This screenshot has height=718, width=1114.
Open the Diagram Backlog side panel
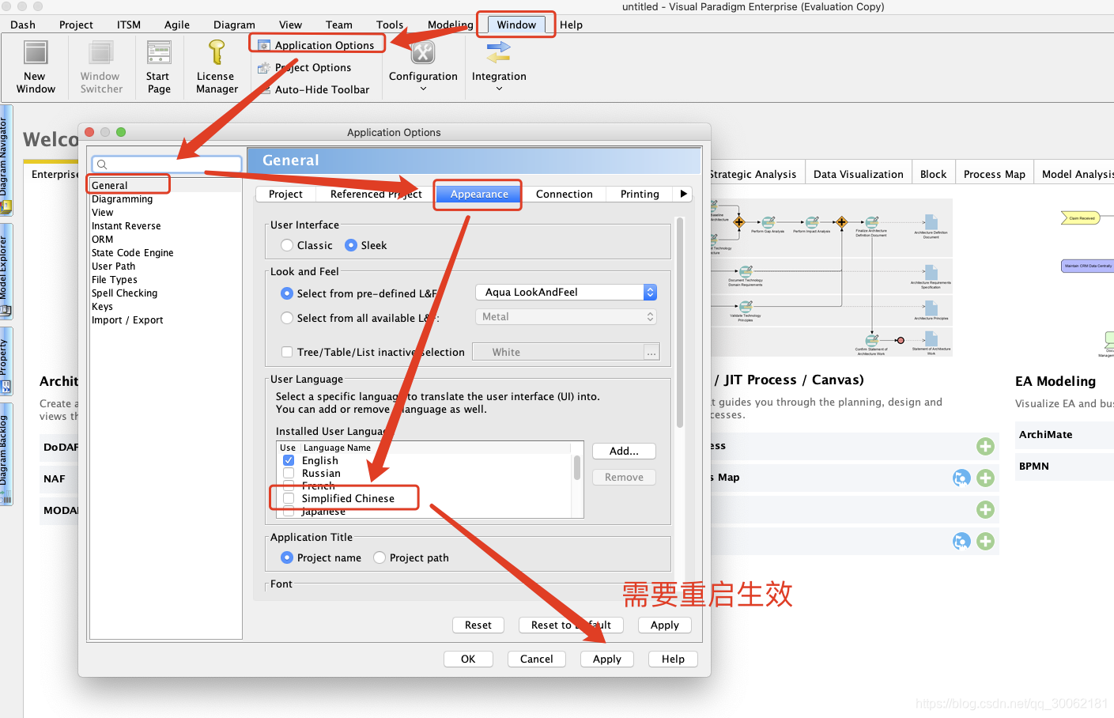coord(6,455)
